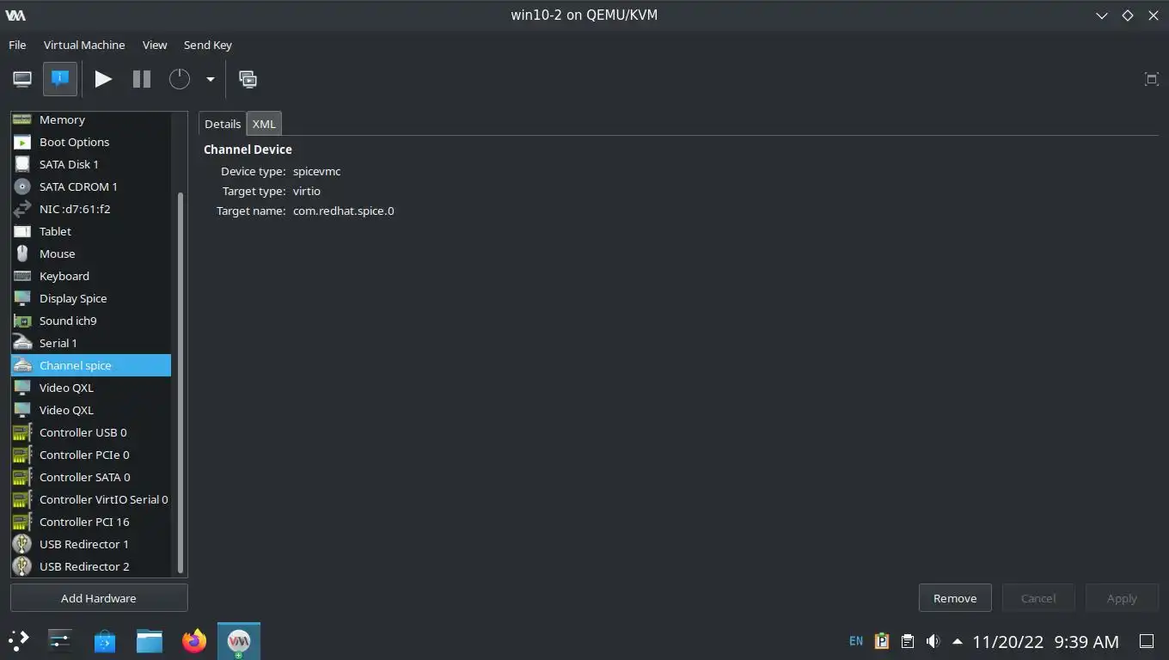The height and width of the screenshot is (660, 1169).
Task: Select Channel spice entry
Action: (x=91, y=365)
